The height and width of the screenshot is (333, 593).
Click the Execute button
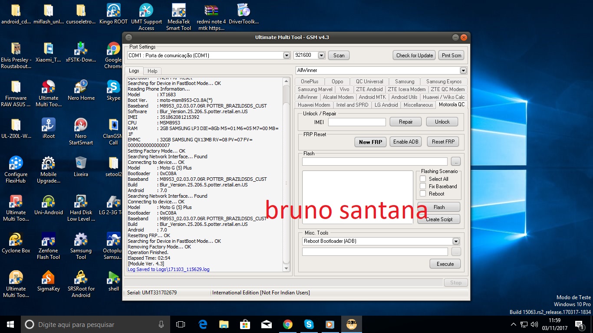(x=445, y=264)
